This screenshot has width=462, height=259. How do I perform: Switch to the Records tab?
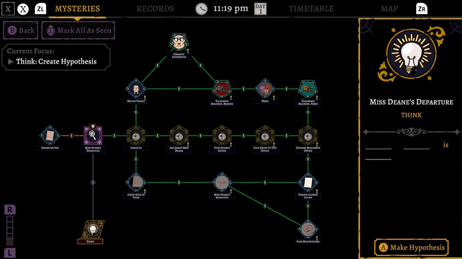[156, 8]
